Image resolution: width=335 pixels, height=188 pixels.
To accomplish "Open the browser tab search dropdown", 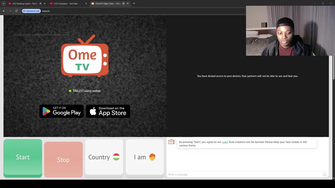I will point(3,3).
